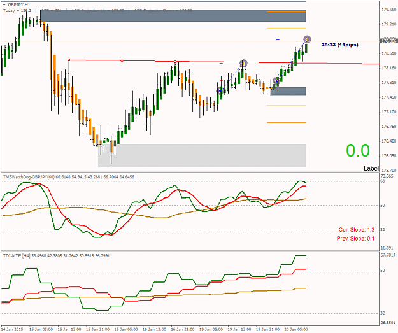
Task: Click the 16.691 value on TMSWatchDog scale
Action: (387, 248)
